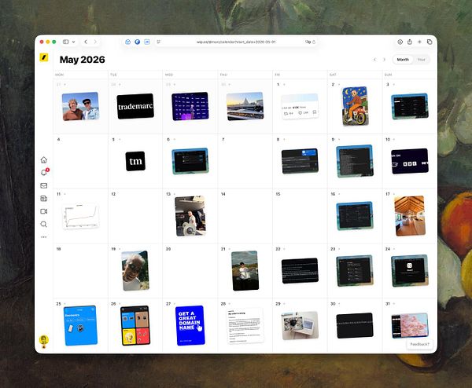
Task: Open a new tab with plus icon
Action: (419, 42)
